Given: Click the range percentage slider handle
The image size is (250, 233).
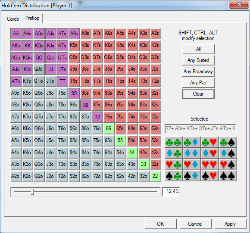Looking at the screenshot, I should tap(32, 192).
